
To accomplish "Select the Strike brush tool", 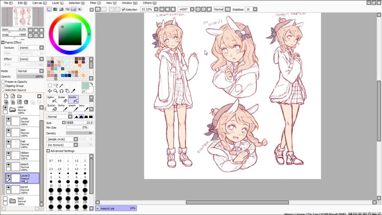I will click(x=63, y=107).
